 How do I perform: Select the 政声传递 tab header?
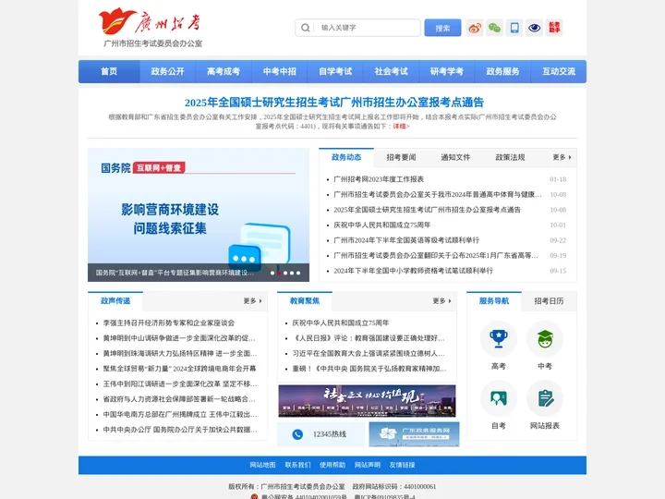click(115, 301)
